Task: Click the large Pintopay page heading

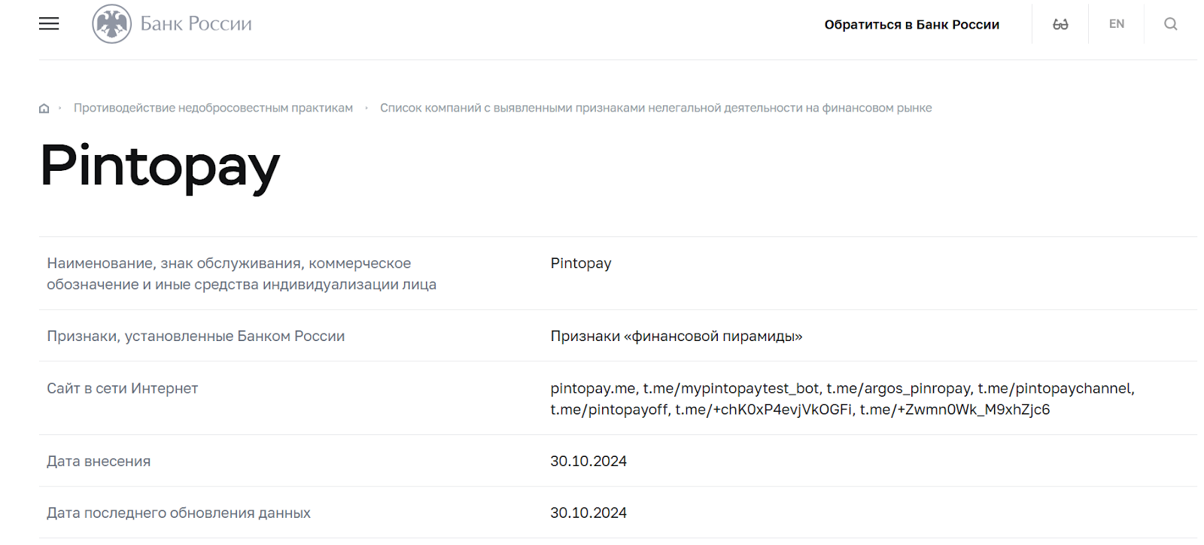Action: [160, 166]
